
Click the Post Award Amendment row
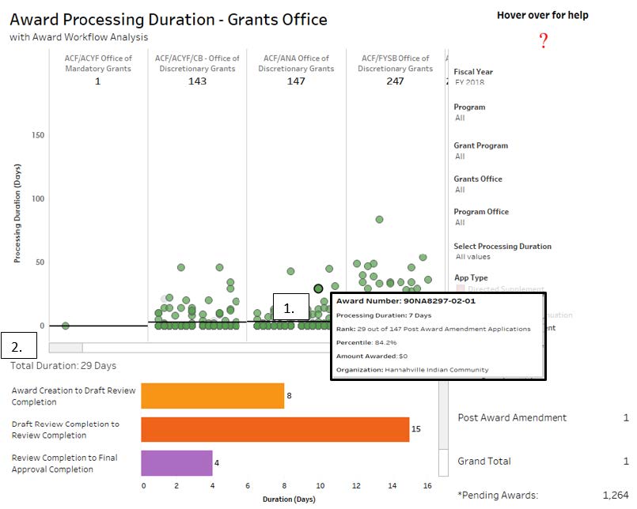click(512, 417)
